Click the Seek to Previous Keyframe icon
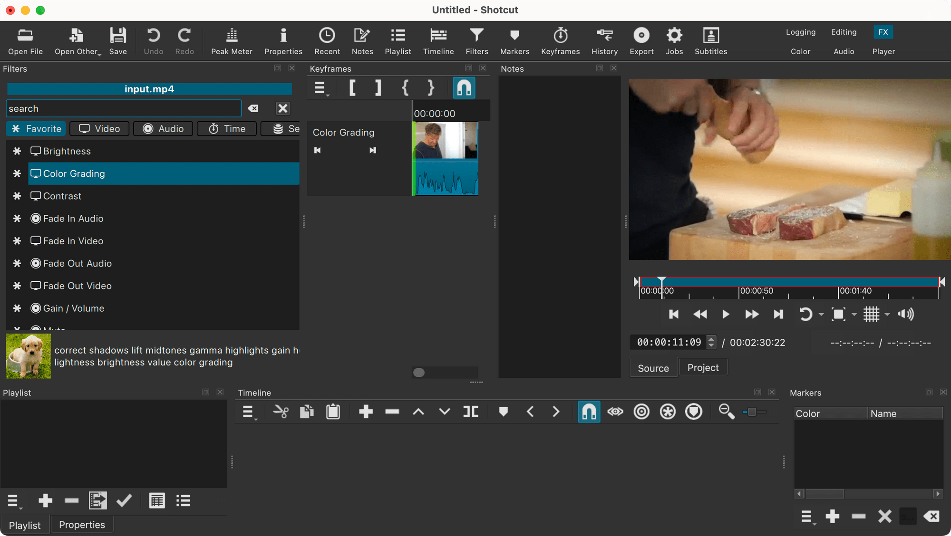 [x=318, y=150]
